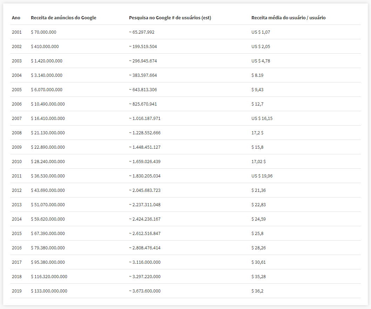Select the '$ 59.620.000.000' revenue cell
The height and width of the screenshot is (309, 371).
point(48,219)
